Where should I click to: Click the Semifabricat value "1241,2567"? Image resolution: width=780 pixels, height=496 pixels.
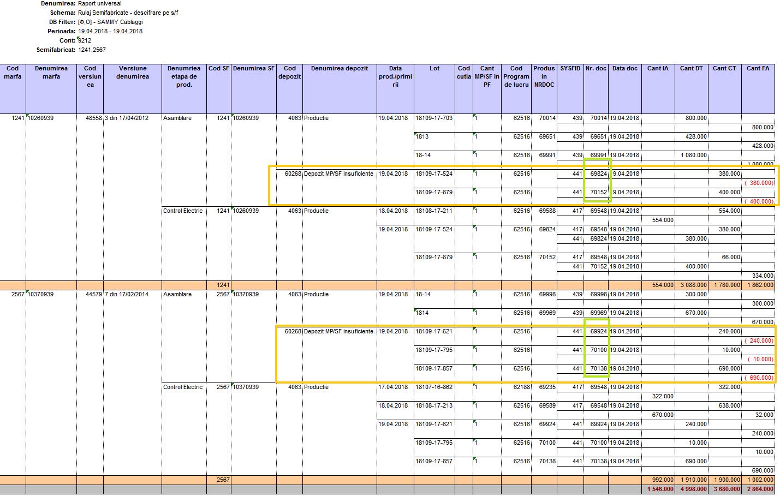[92, 50]
